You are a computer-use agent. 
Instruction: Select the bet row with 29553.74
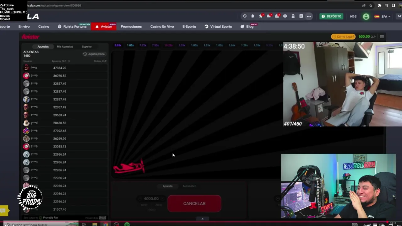pyautogui.click(x=65, y=115)
